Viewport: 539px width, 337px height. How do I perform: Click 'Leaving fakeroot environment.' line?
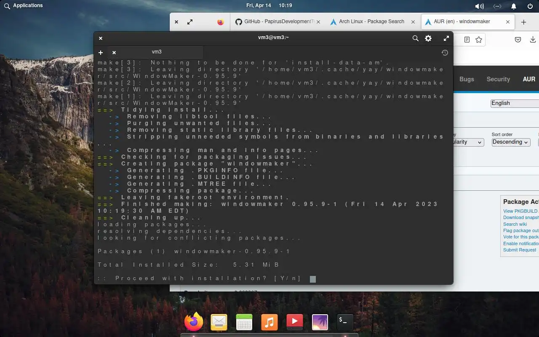(x=194, y=198)
